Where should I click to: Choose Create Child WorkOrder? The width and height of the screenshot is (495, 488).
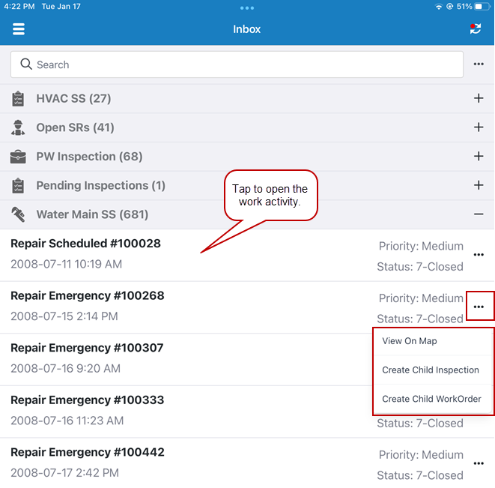point(433,399)
